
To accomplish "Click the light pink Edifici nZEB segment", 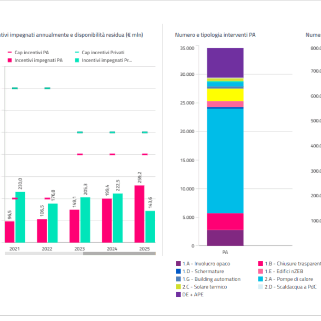I will (x=225, y=104).
